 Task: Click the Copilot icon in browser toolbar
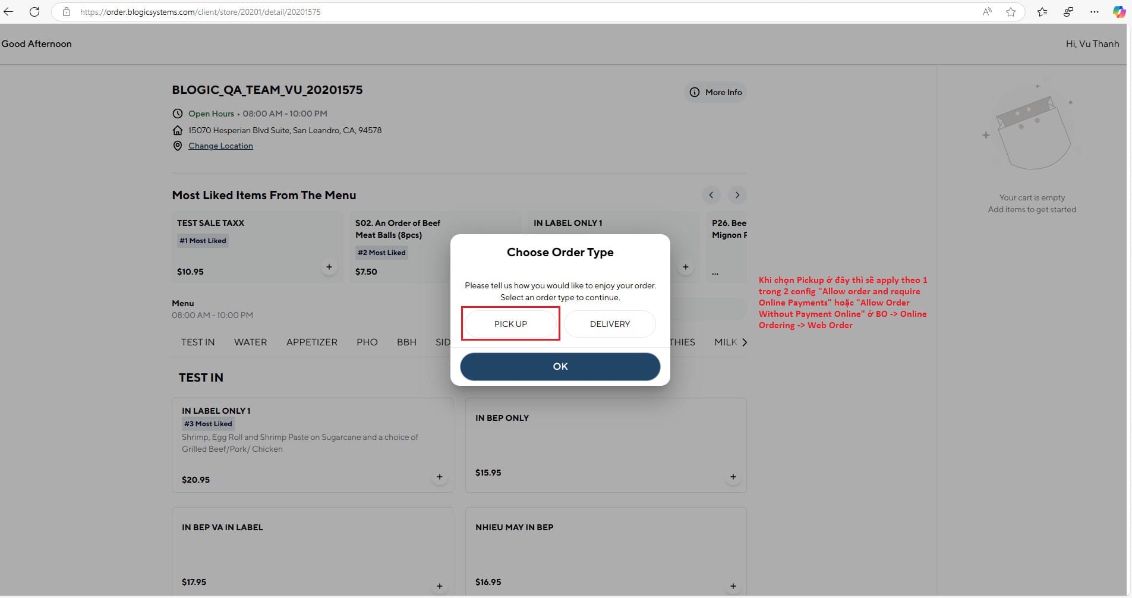1119,12
